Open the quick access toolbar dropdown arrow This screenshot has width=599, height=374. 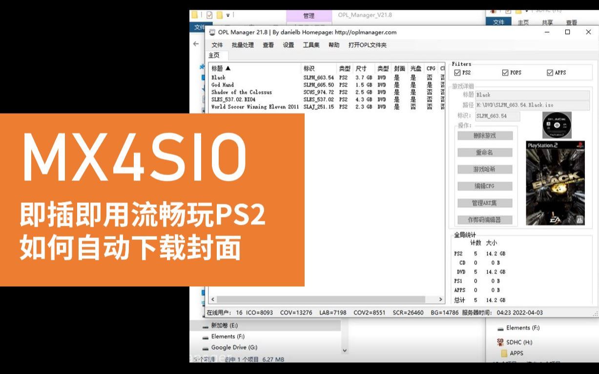coord(227,15)
